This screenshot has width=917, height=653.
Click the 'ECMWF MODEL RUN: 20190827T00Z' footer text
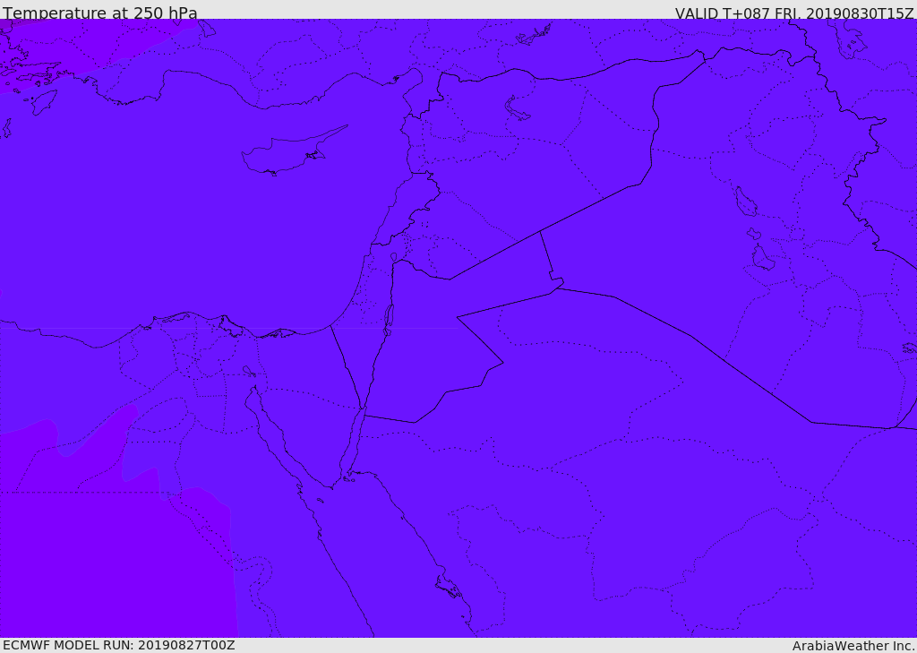(x=119, y=645)
